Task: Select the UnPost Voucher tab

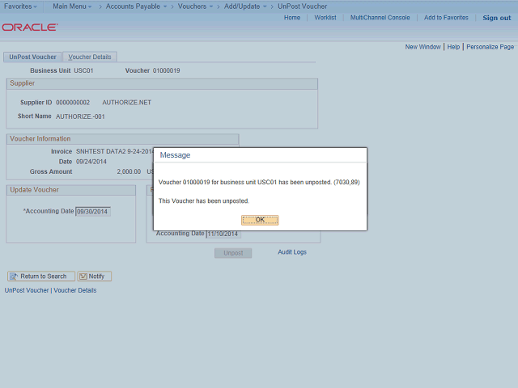Action: [32, 57]
